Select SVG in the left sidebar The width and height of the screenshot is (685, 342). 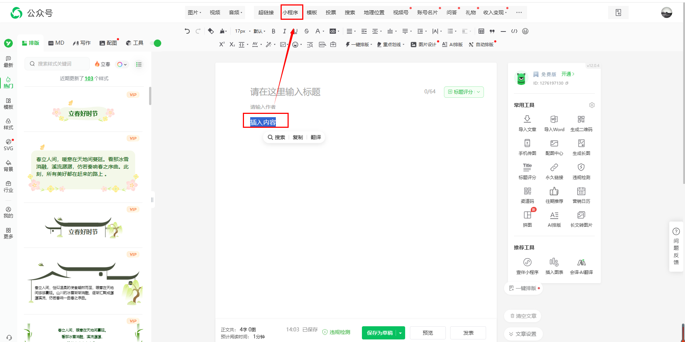tap(8, 145)
